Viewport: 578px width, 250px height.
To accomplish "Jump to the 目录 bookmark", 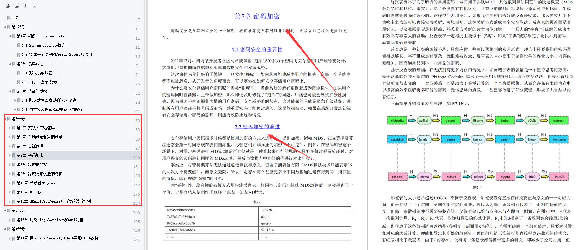I will [x=16, y=18].
